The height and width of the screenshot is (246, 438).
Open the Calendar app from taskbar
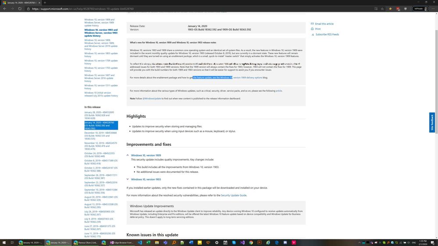[x=225, y=242]
